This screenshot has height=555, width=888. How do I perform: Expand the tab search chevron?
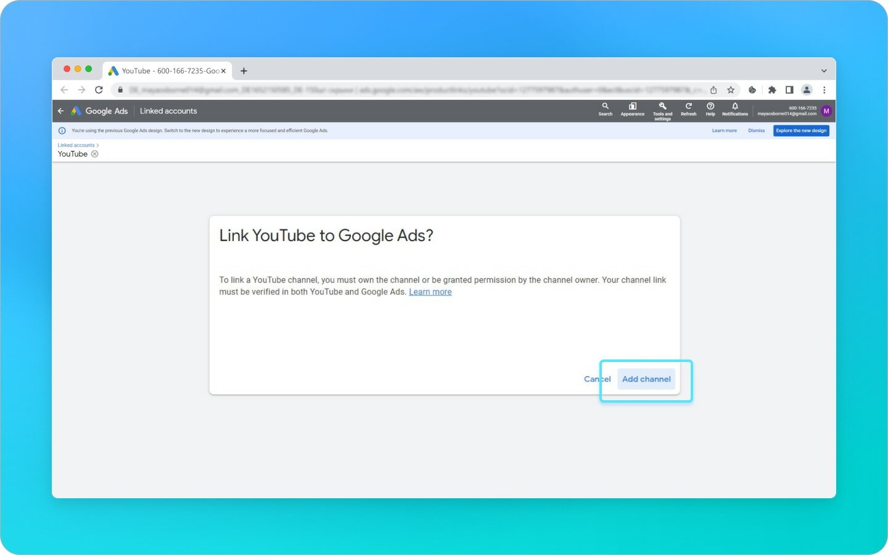[x=824, y=71]
